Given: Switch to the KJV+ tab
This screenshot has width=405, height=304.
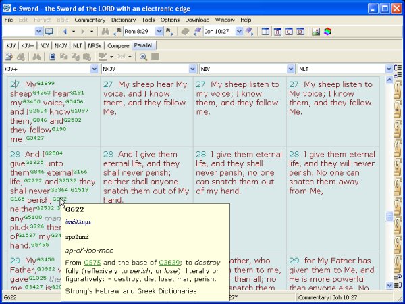Looking at the screenshot, I should (x=28, y=45).
